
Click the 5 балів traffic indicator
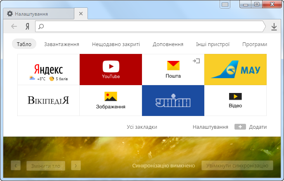58,79
